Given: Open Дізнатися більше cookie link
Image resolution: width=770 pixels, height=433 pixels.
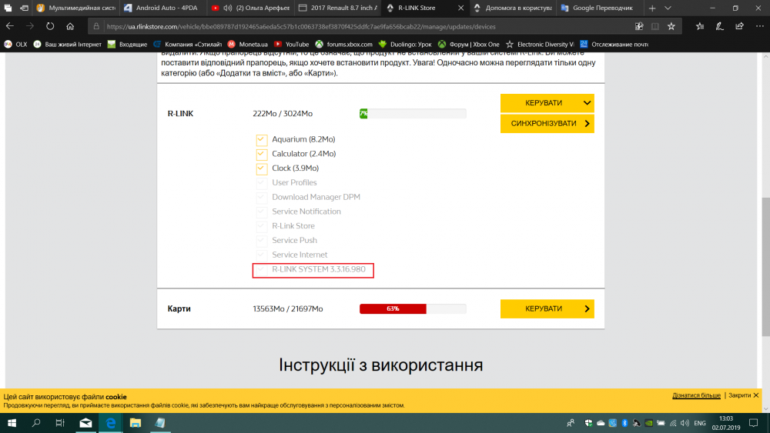Looking at the screenshot, I should click(696, 395).
